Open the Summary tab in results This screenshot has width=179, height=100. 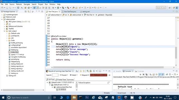(70, 80)
